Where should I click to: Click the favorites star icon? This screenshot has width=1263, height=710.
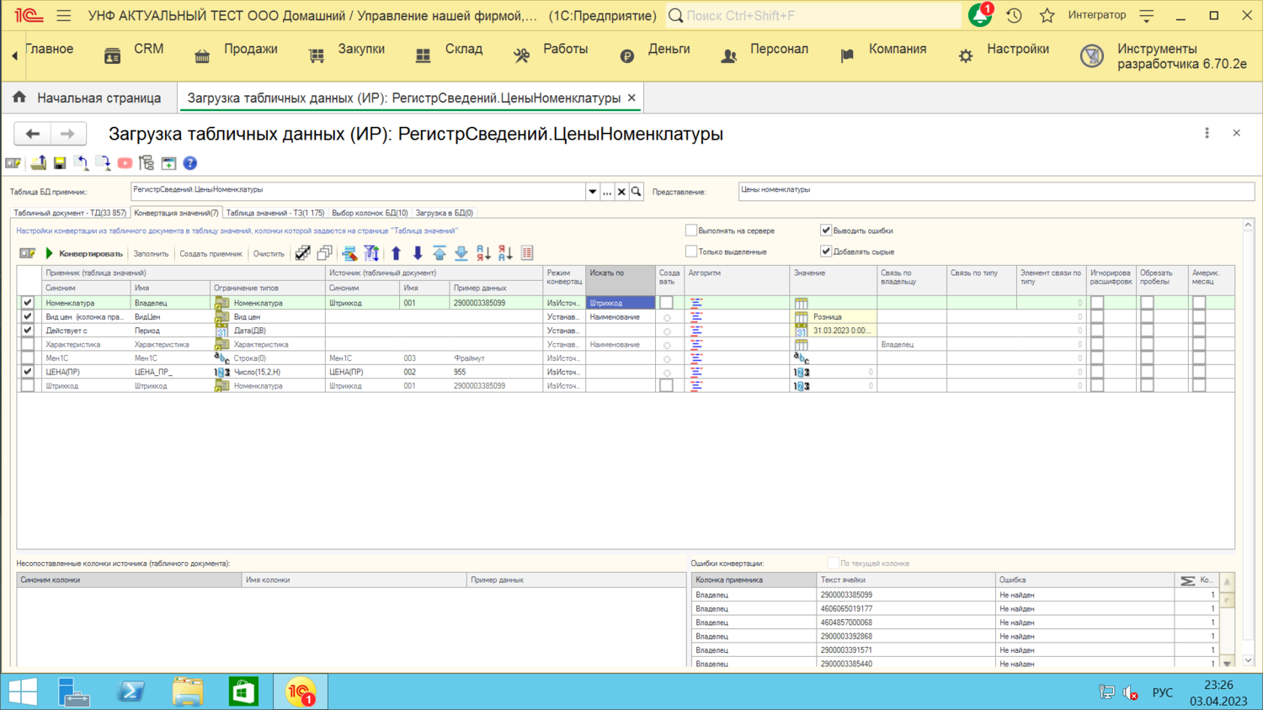tap(1047, 15)
